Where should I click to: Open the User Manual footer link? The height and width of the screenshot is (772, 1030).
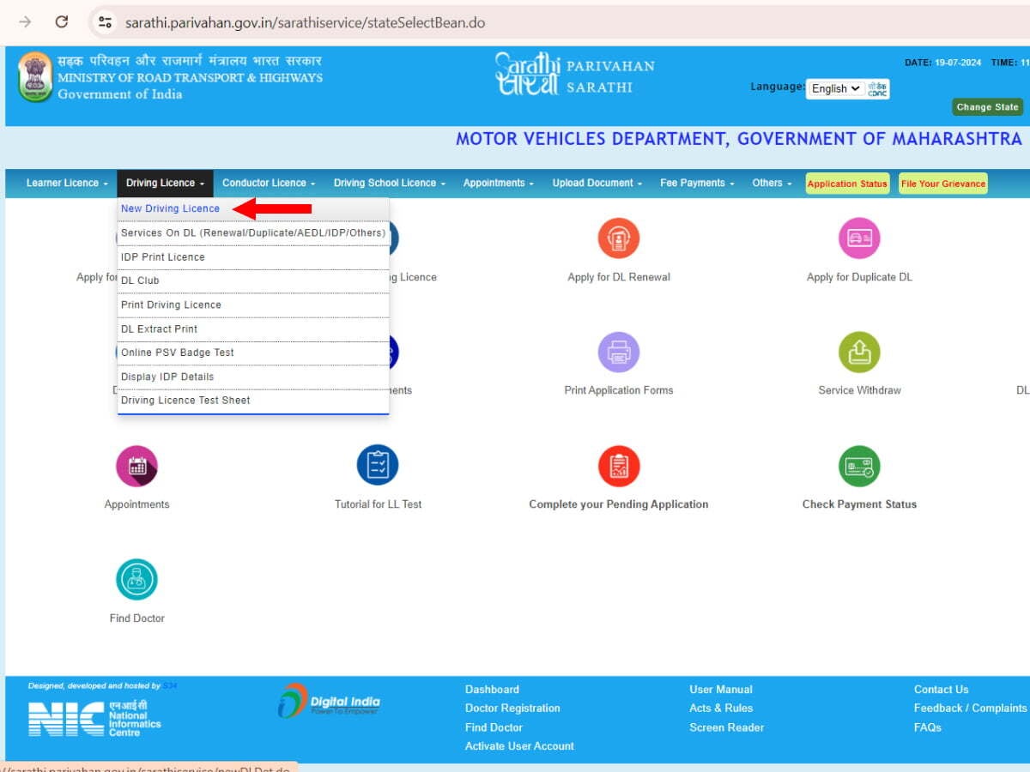pyautogui.click(x=720, y=690)
